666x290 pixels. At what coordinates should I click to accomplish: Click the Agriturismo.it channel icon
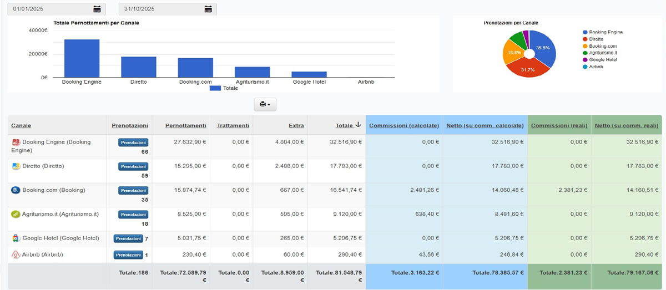pos(16,214)
